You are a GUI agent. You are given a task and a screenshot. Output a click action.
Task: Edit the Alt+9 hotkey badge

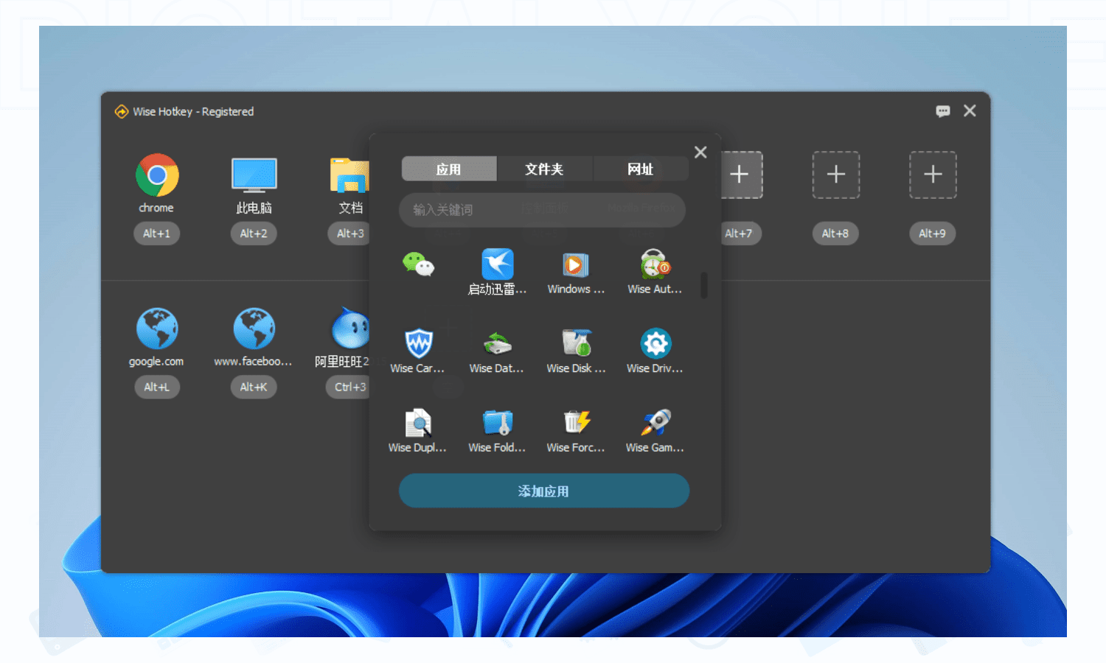point(933,234)
